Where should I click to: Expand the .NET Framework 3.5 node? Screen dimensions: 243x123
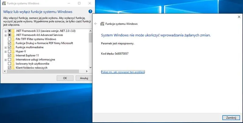click(x=5, y=31)
